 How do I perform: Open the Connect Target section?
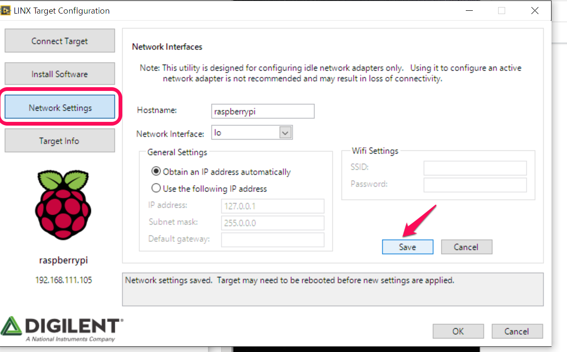pyautogui.click(x=60, y=41)
